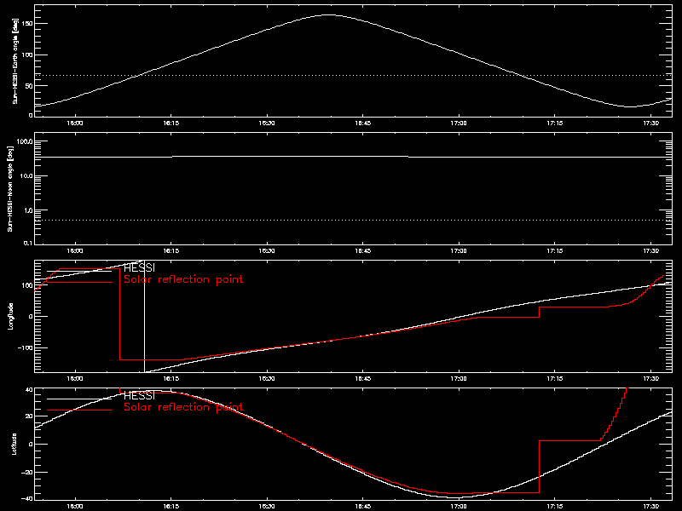Click the -100 tick on the Longitude axis
Image resolution: width=682 pixels, height=511 pixels.
click(x=26, y=348)
